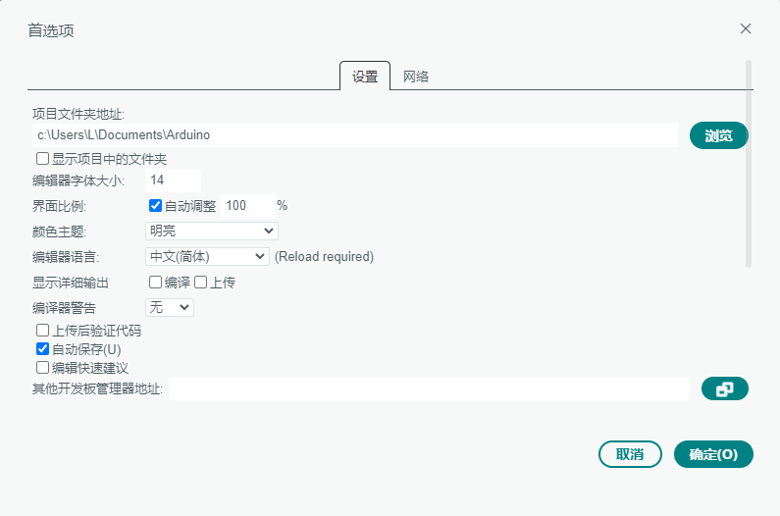This screenshot has width=780, height=516.
Task: Toggle 编译 verbose output checkbox
Action: click(155, 283)
